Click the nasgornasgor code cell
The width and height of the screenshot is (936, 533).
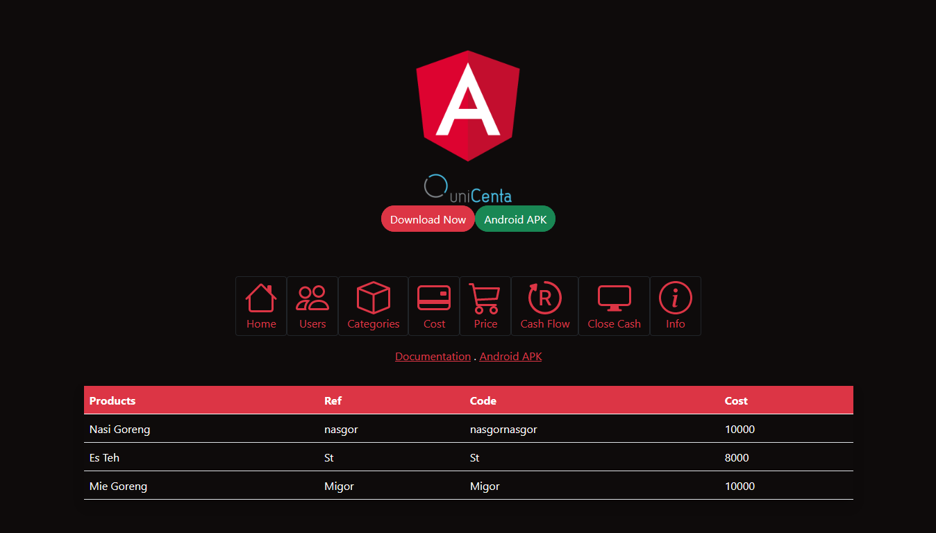[592, 429]
